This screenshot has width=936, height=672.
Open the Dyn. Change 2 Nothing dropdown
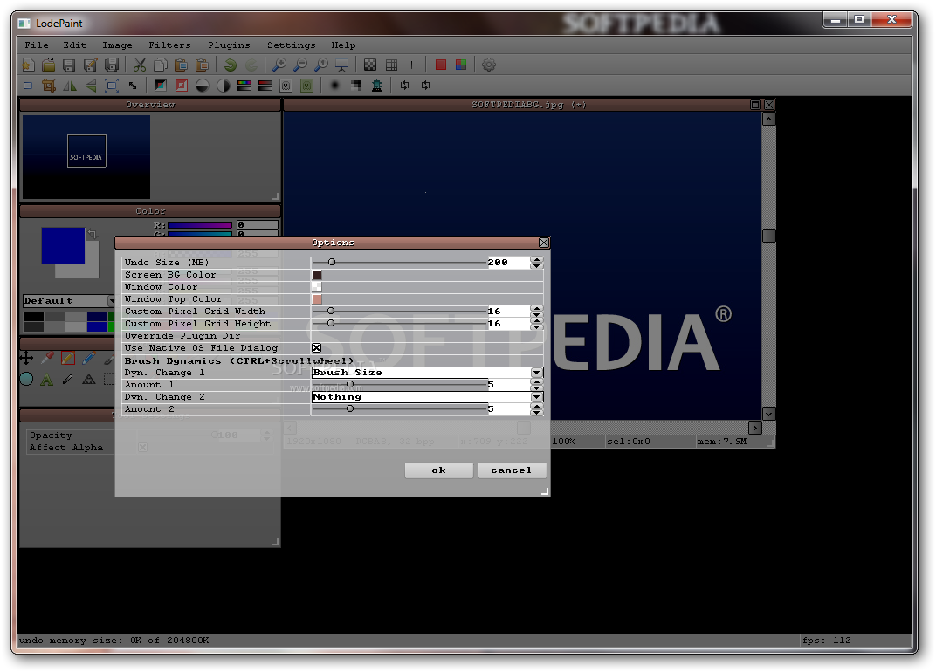[x=428, y=397]
